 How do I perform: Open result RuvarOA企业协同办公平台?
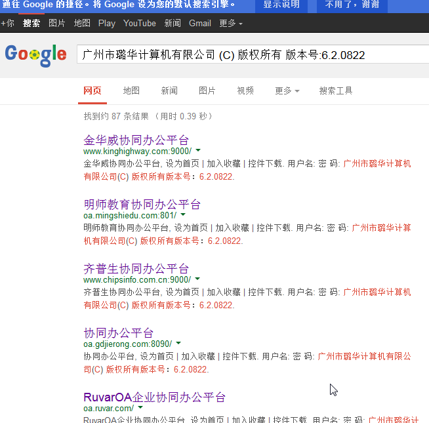(x=154, y=397)
